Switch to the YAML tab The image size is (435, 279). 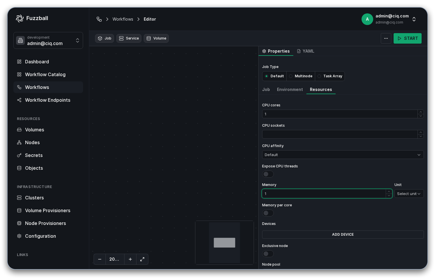306,51
